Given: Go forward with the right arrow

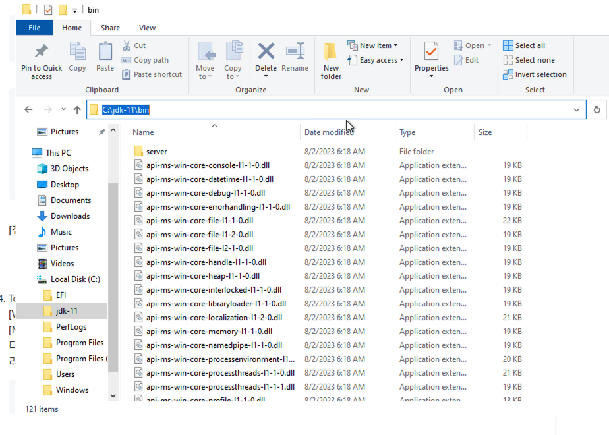Looking at the screenshot, I should [47, 109].
